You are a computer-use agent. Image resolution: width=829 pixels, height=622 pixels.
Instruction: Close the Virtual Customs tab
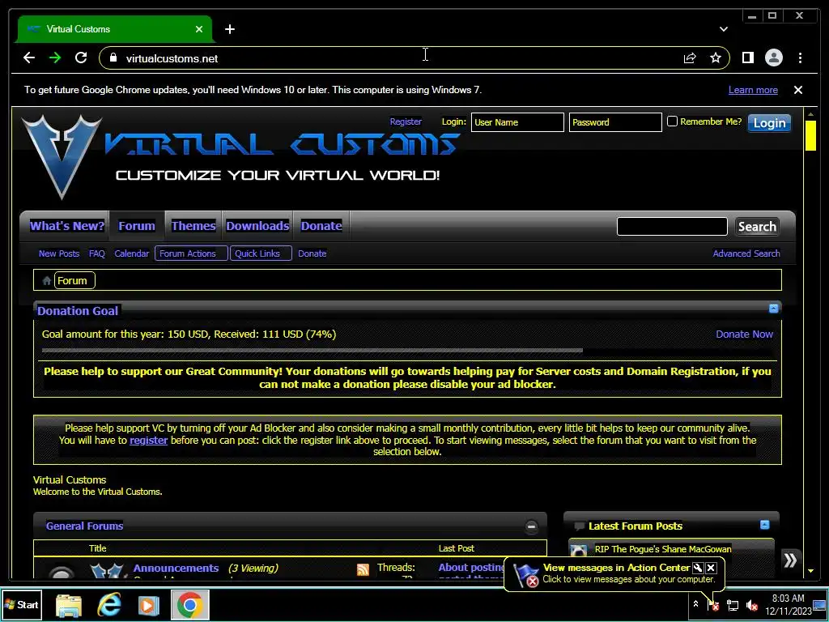tap(199, 29)
